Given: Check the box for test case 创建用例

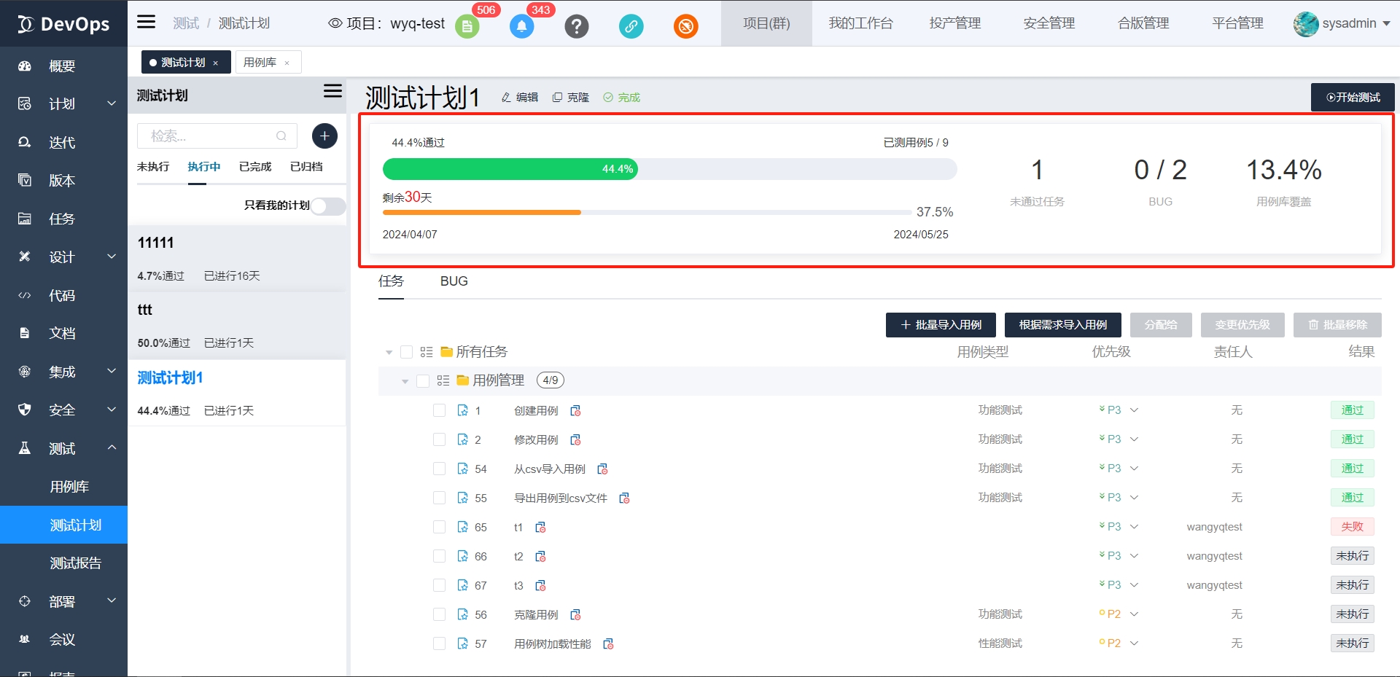Looking at the screenshot, I should [x=439, y=410].
